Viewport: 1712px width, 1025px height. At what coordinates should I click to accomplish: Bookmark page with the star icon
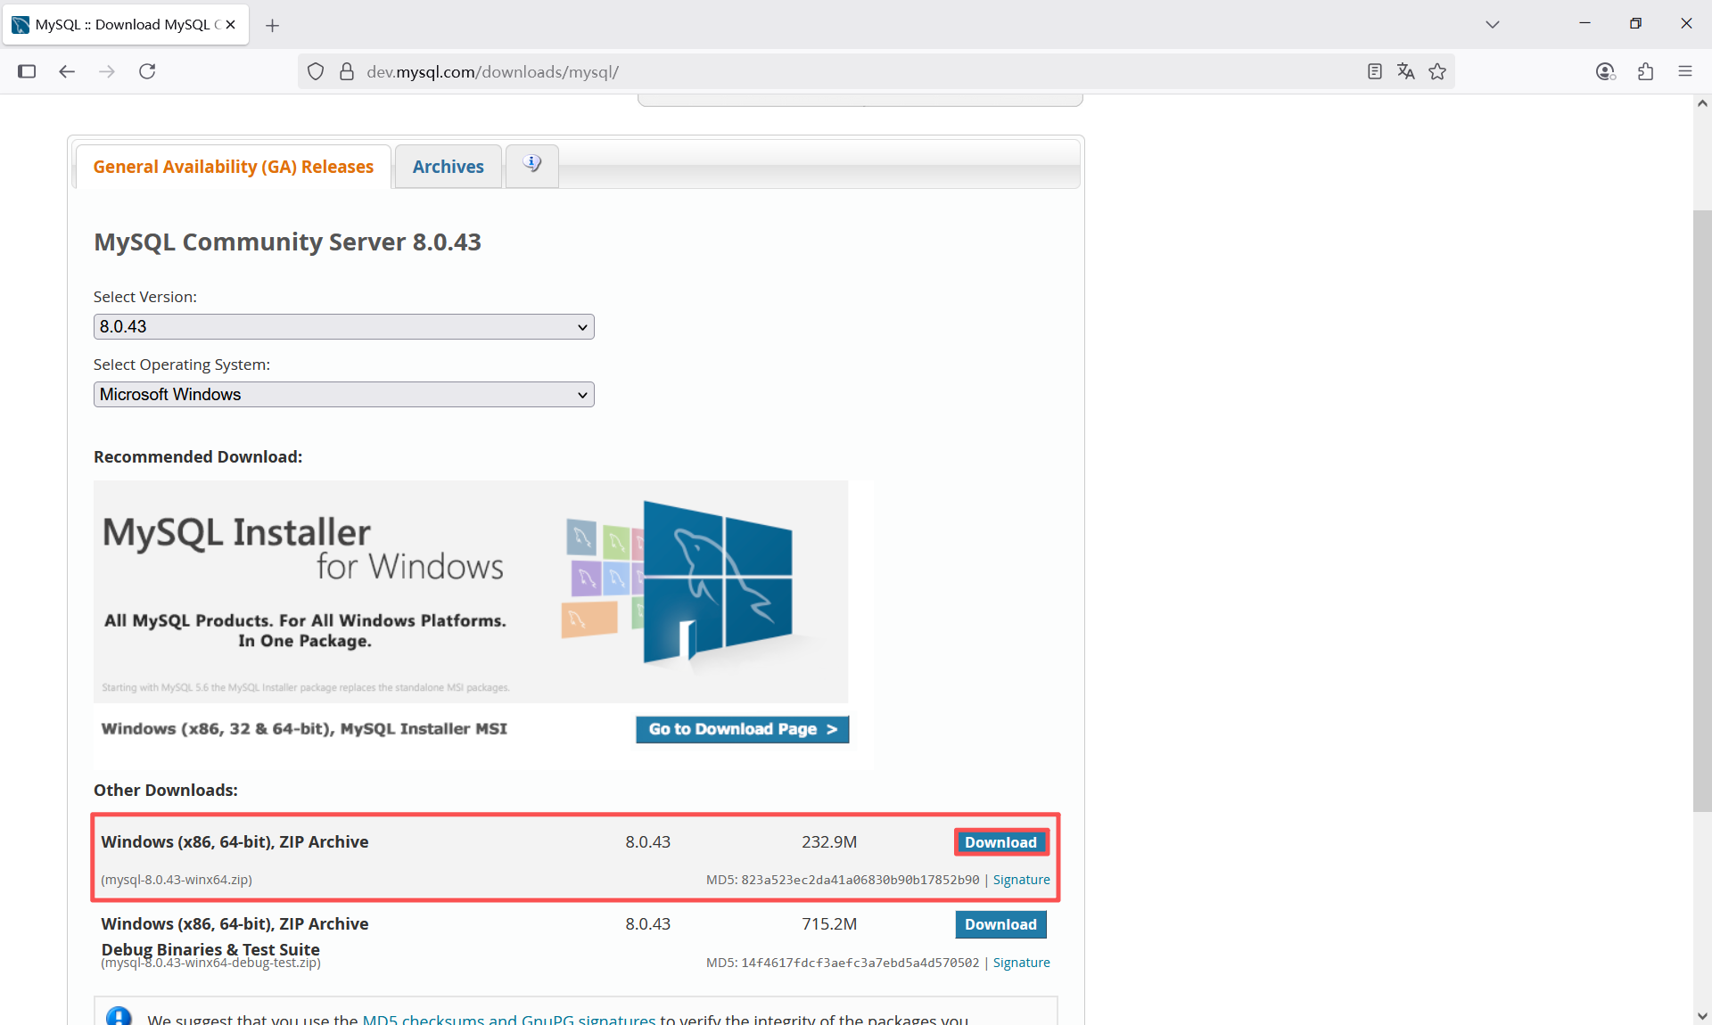click(x=1437, y=71)
